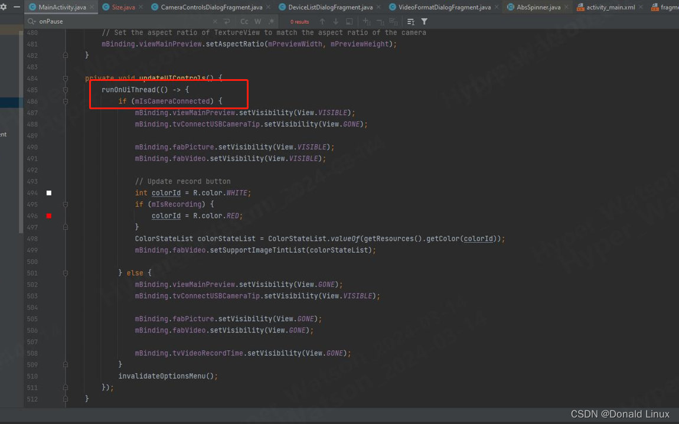Click the setSupportImageTintList call on line 499
Screen dimensions: 679x424
click(257, 250)
